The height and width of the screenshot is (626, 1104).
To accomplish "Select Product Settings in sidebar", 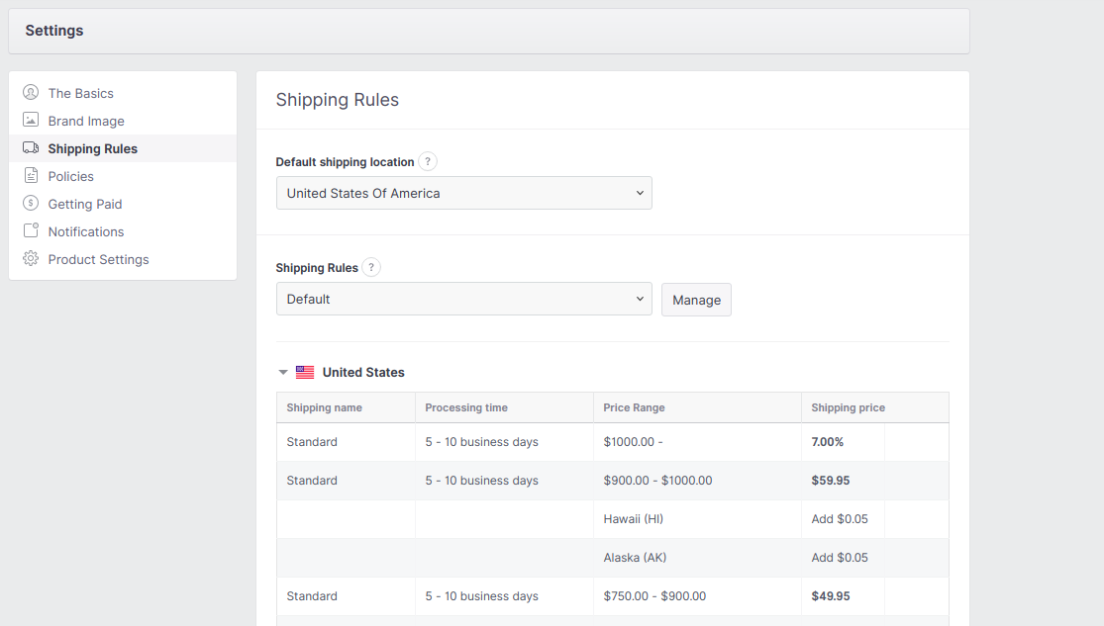I will 99,259.
